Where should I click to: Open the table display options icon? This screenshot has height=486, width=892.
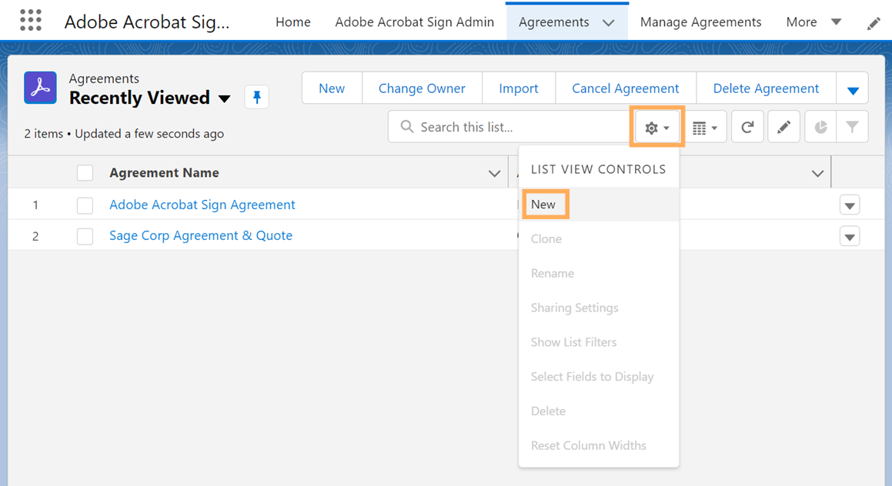point(704,128)
